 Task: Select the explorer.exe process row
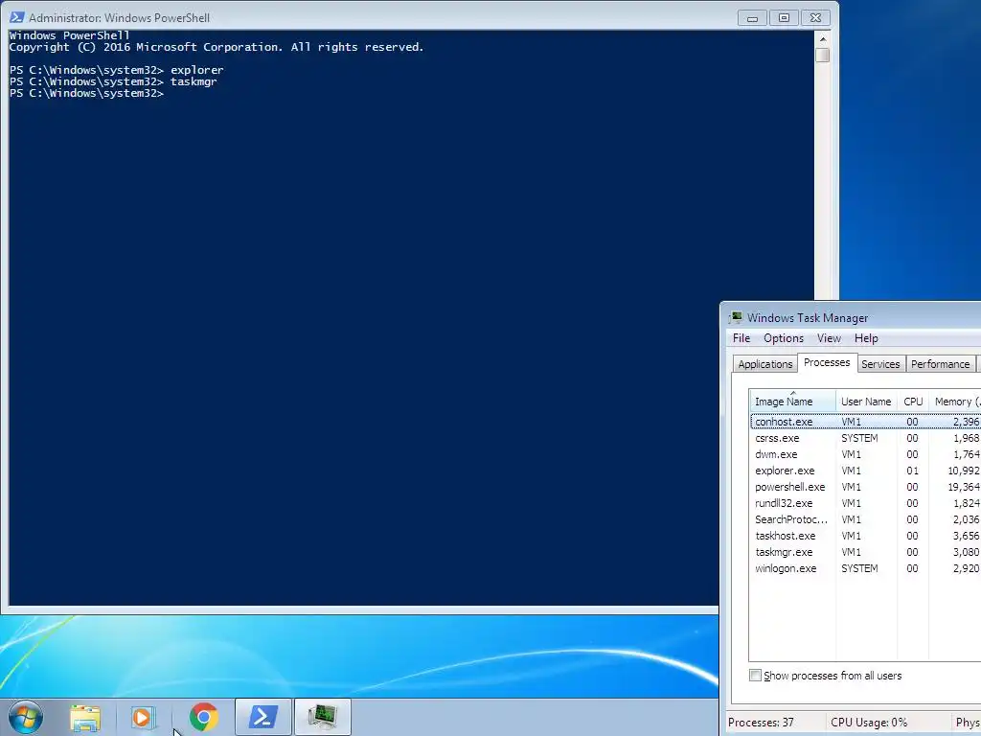865,471
